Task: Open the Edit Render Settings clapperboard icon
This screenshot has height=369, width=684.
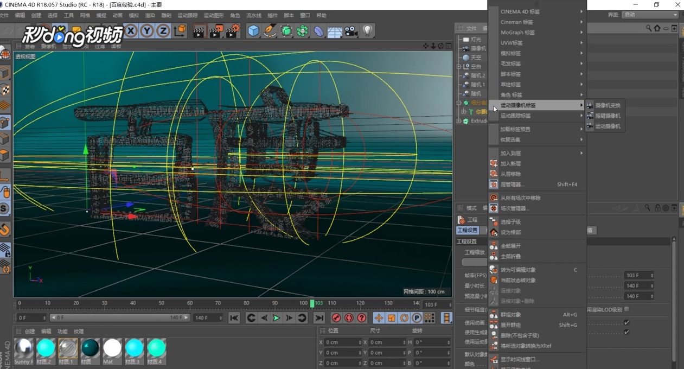Action: [x=232, y=31]
